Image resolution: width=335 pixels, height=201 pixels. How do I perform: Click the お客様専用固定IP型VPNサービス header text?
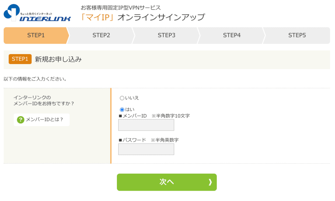pyautogui.click(x=121, y=8)
